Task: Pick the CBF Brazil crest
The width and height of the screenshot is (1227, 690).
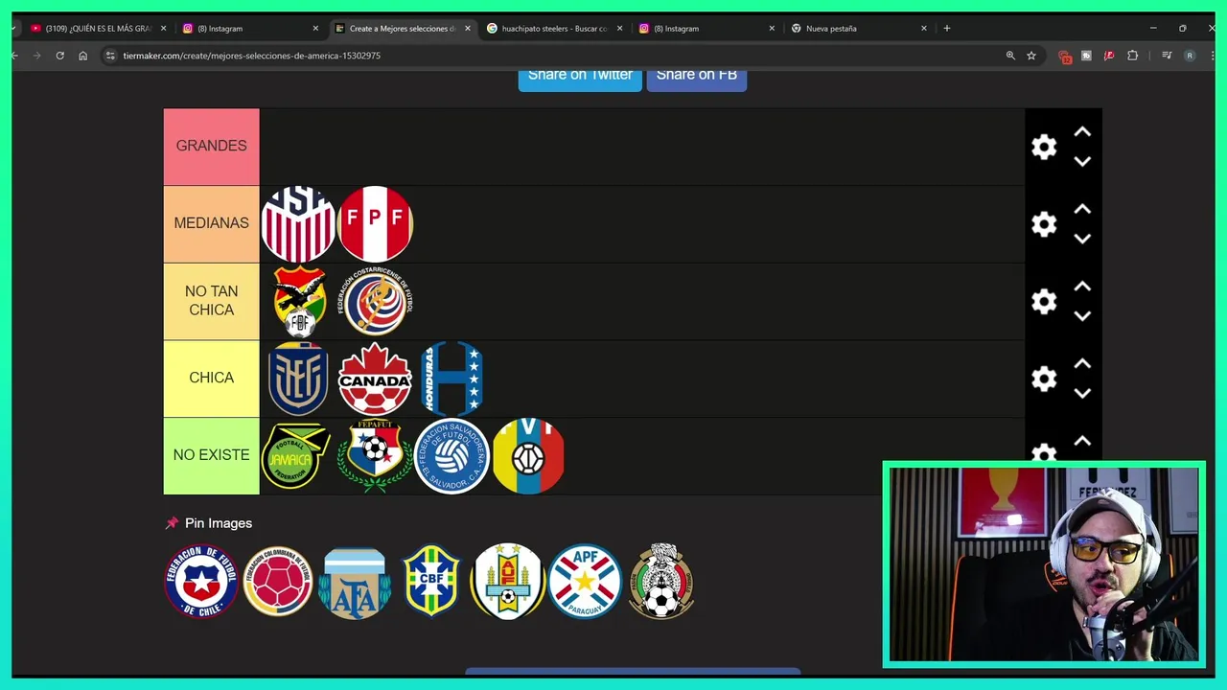Action: click(x=431, y=581)
